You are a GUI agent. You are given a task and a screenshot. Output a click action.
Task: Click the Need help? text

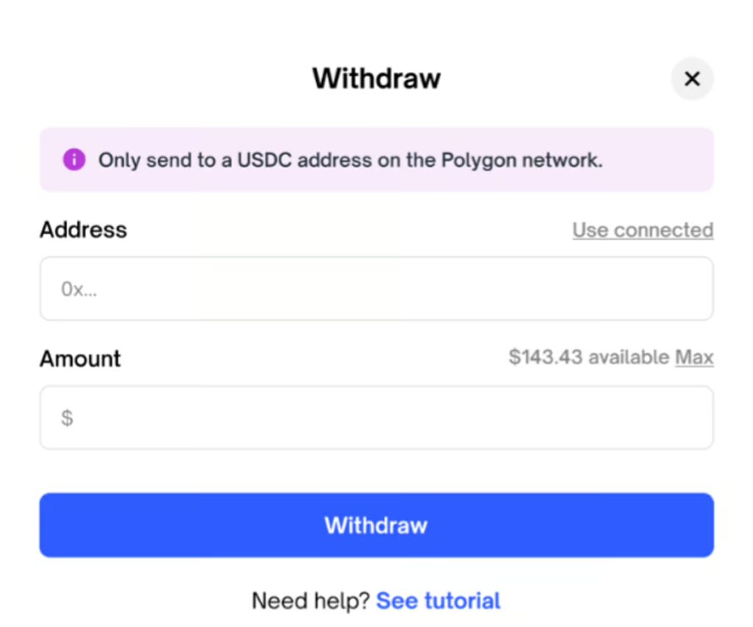pyautogui.click(x=310, y=601)
